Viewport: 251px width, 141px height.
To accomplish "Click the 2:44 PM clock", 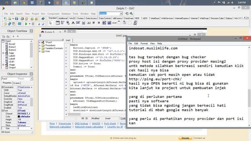I will point(242,3).
